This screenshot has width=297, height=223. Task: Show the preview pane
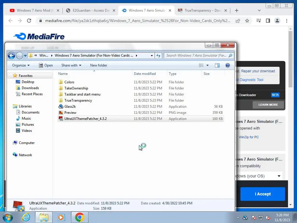[x=217, y=65]
